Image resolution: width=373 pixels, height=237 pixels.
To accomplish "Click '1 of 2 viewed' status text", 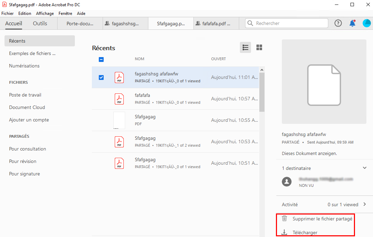I will (189, 145).
